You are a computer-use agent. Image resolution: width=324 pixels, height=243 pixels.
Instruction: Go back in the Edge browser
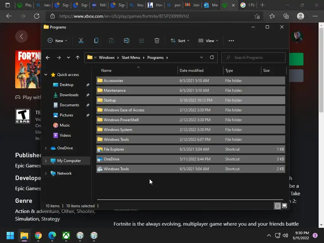pyautogui.click(x=9, y=16)
